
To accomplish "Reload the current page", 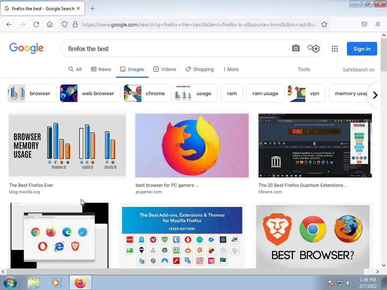I will (x=36, y=25).
